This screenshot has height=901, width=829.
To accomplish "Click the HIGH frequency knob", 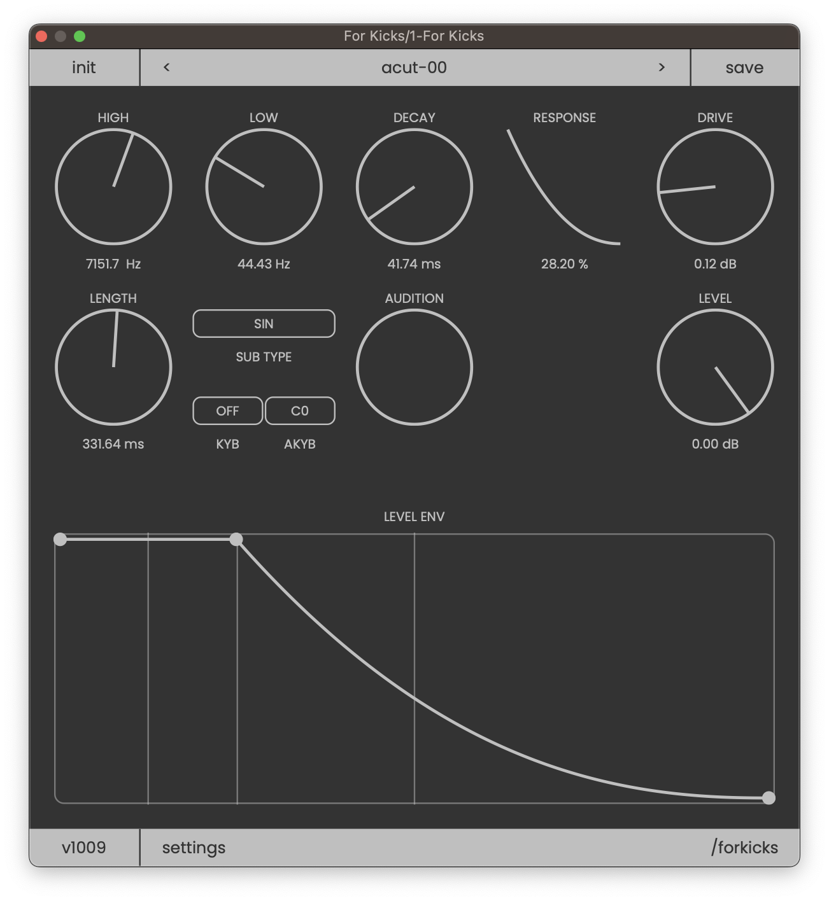I will (x=113, y=187).
